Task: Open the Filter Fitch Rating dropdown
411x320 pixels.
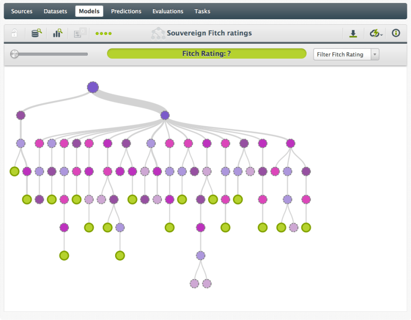Action: click(x=346, y=54)
